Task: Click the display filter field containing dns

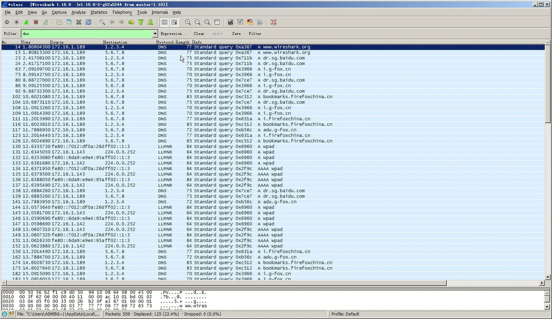Action: click(87, 34)
